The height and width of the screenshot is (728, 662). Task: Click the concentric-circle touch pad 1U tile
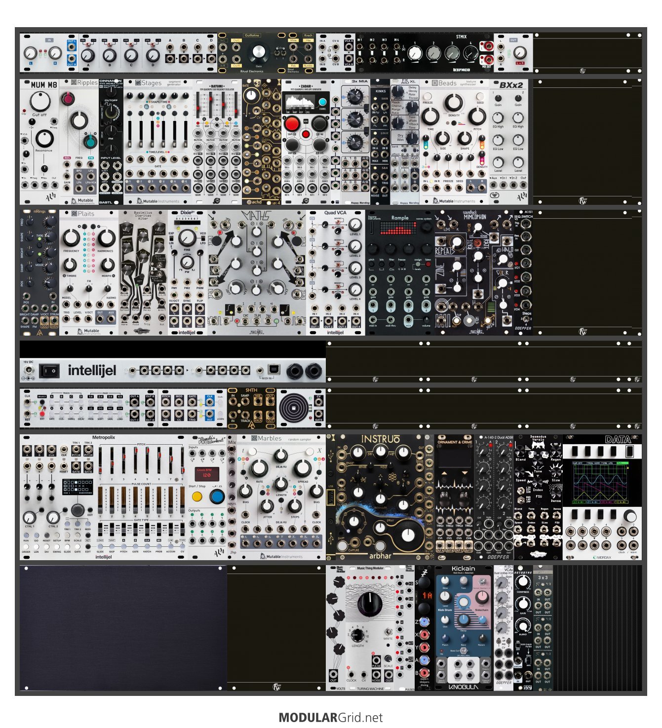point(294,408)
